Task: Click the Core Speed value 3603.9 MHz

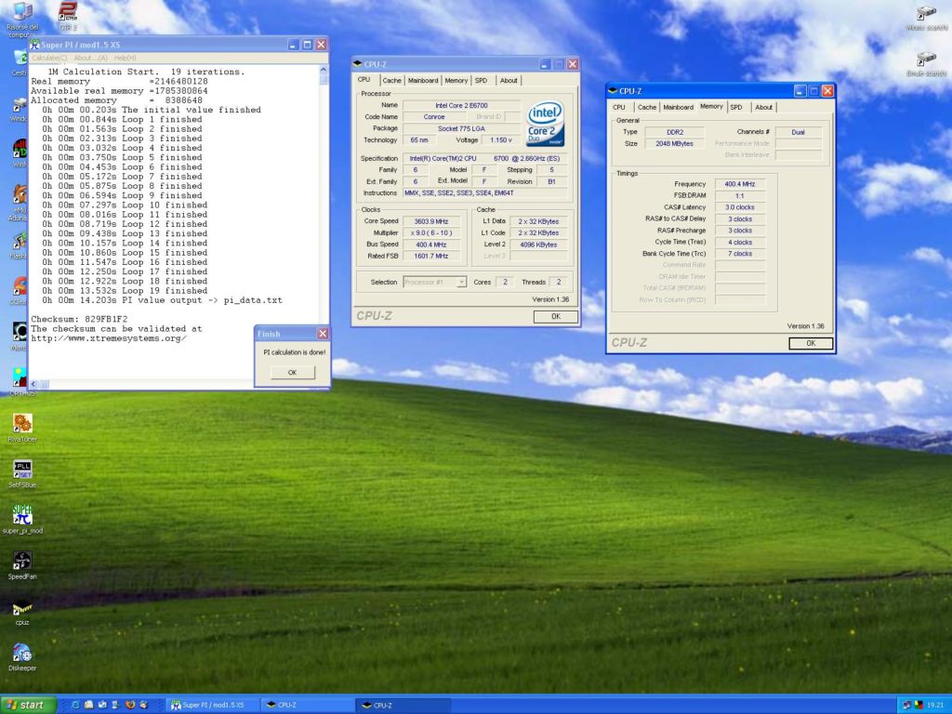Action: pyautogui.click(x=431, y=221)
